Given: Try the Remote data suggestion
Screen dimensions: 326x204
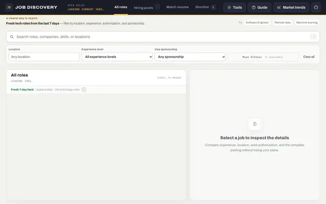Looking at the screenshot, I should click(282, 22).
